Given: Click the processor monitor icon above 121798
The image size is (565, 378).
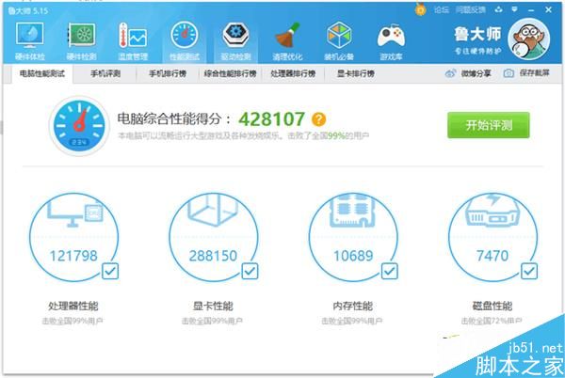Looking at the screenshot, I should click(75, 213).
